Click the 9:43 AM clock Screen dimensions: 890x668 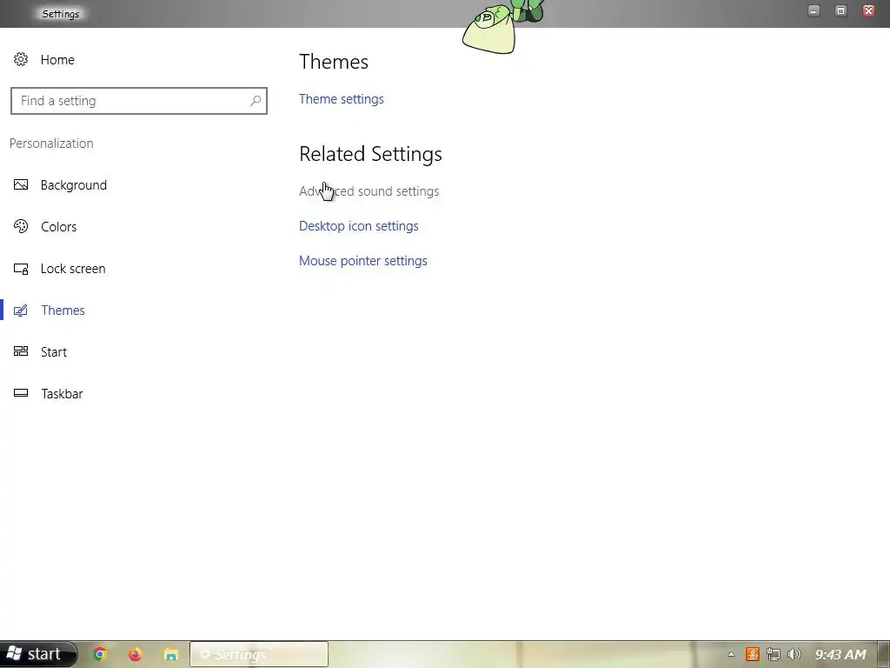coord(840,654)
